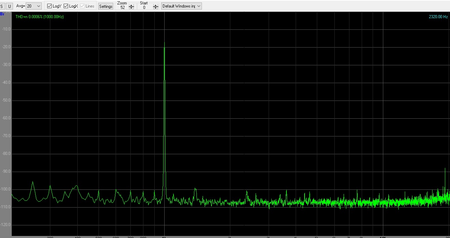
Task: Open the Avg averaging count dropdown
Action: coord(34,6)
